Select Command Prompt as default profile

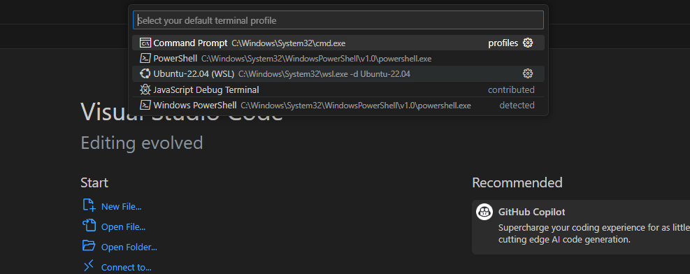click(338, 43)
